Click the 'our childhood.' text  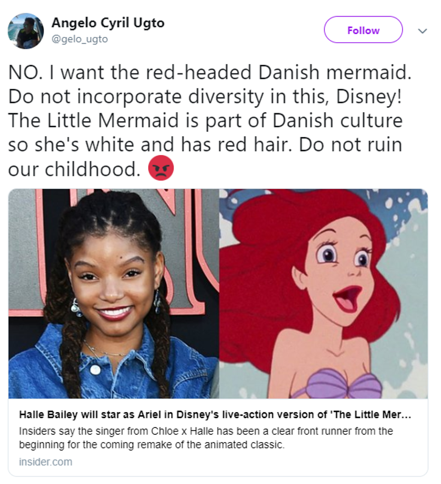(74, 169)
